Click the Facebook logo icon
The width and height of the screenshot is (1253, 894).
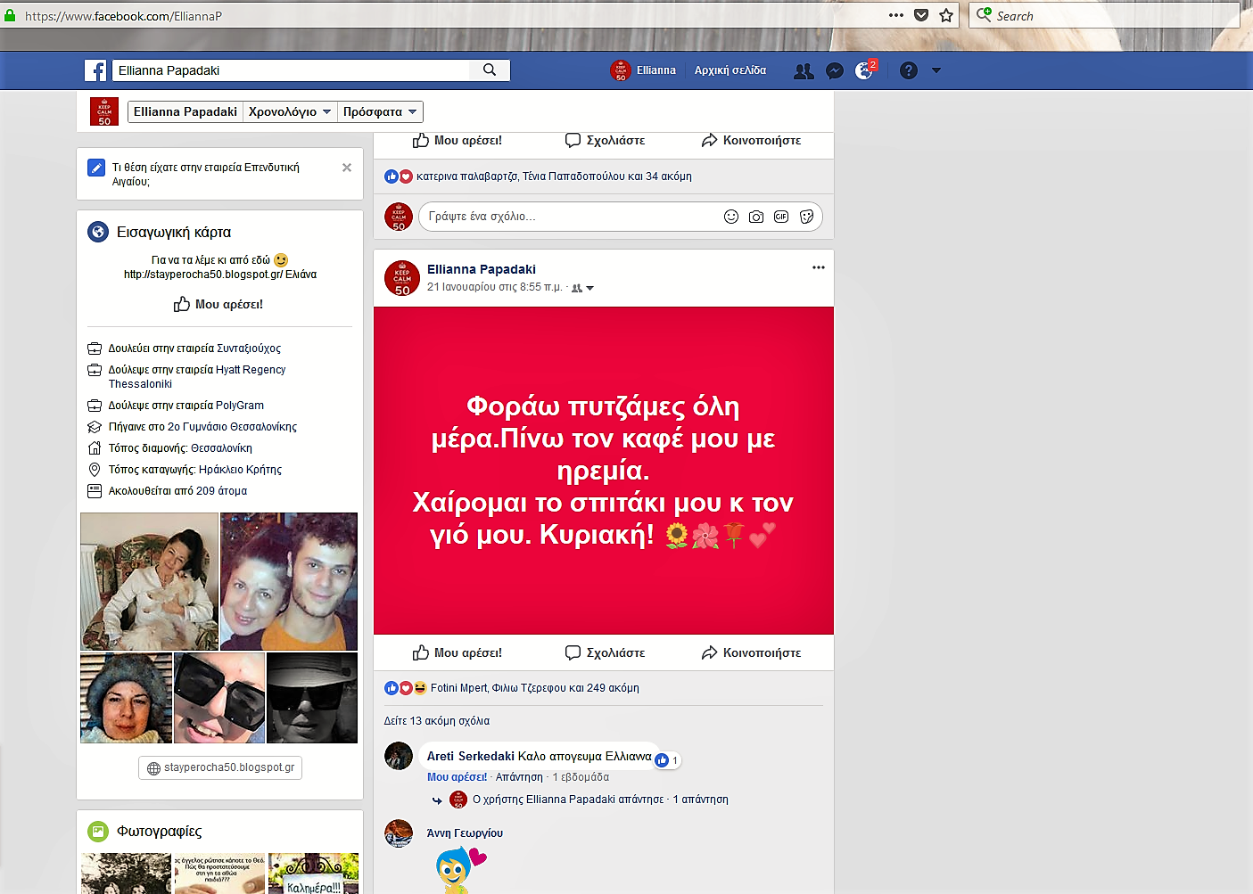(95, 70)
